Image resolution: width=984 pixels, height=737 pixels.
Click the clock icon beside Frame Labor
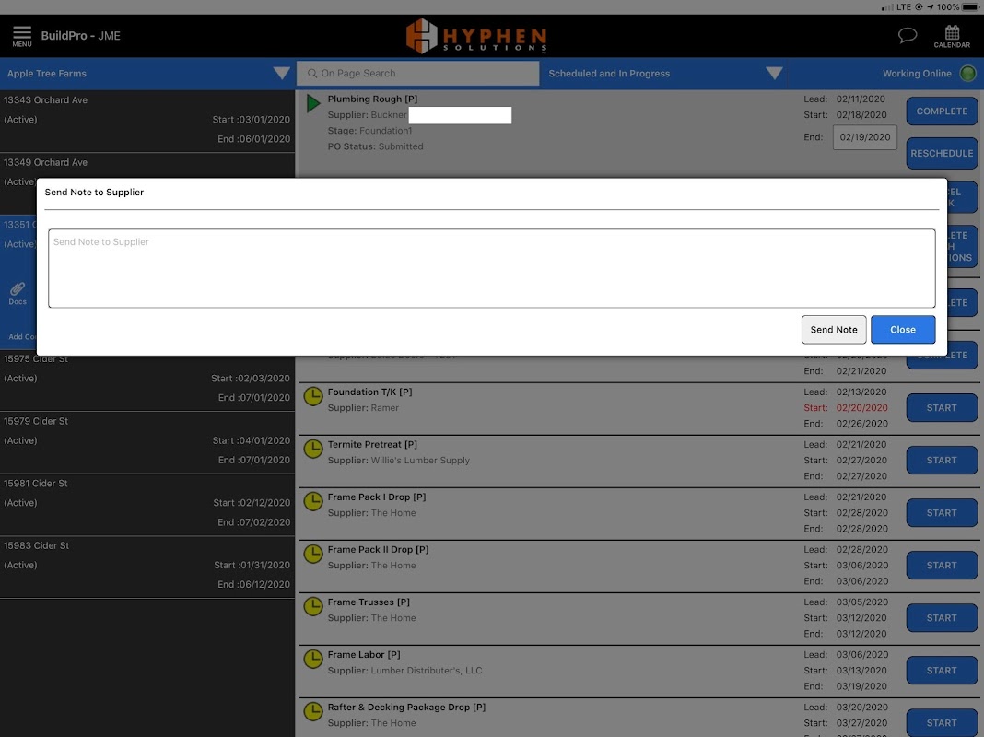(x=313, y=660)
